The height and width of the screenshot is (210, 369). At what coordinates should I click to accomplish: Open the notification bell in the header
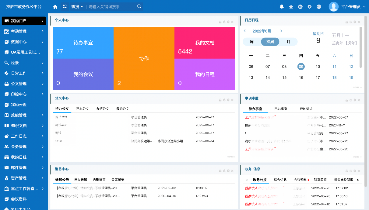pos(282,7)
